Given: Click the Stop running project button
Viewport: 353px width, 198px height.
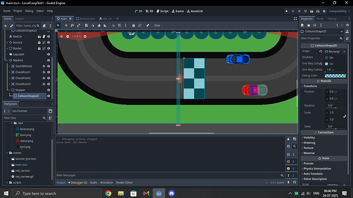Looking at the screenshot, I should [x=299, y=11].
